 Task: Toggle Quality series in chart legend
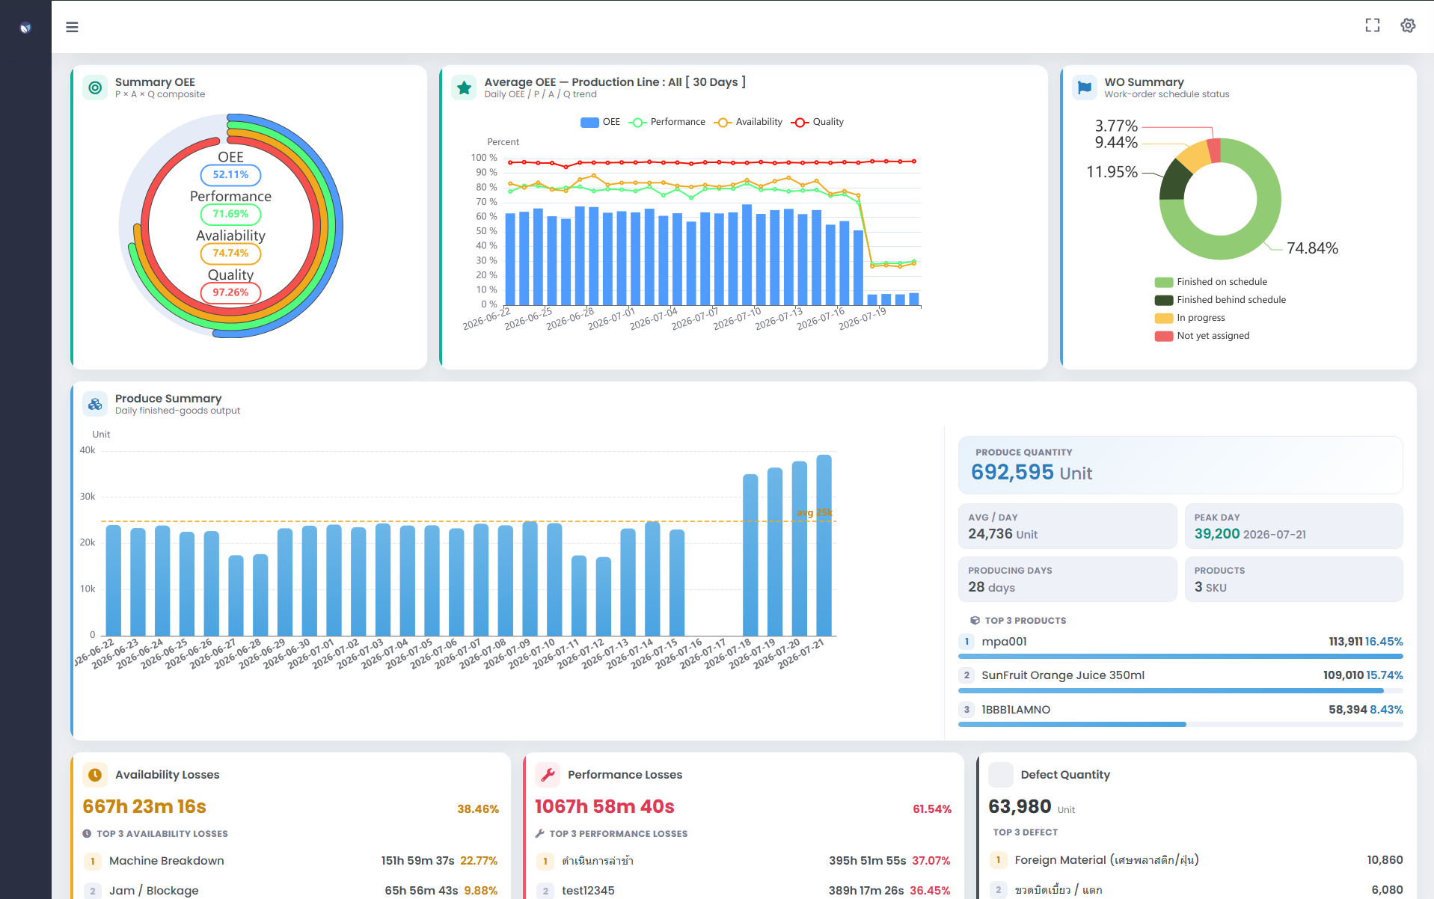pyautogui.click(x=818, y=122)
